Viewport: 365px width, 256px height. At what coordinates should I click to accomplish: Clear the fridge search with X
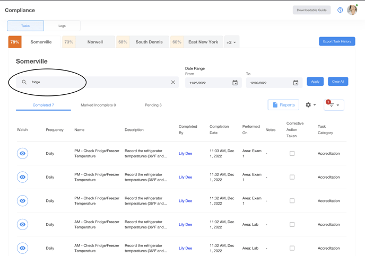173,82
